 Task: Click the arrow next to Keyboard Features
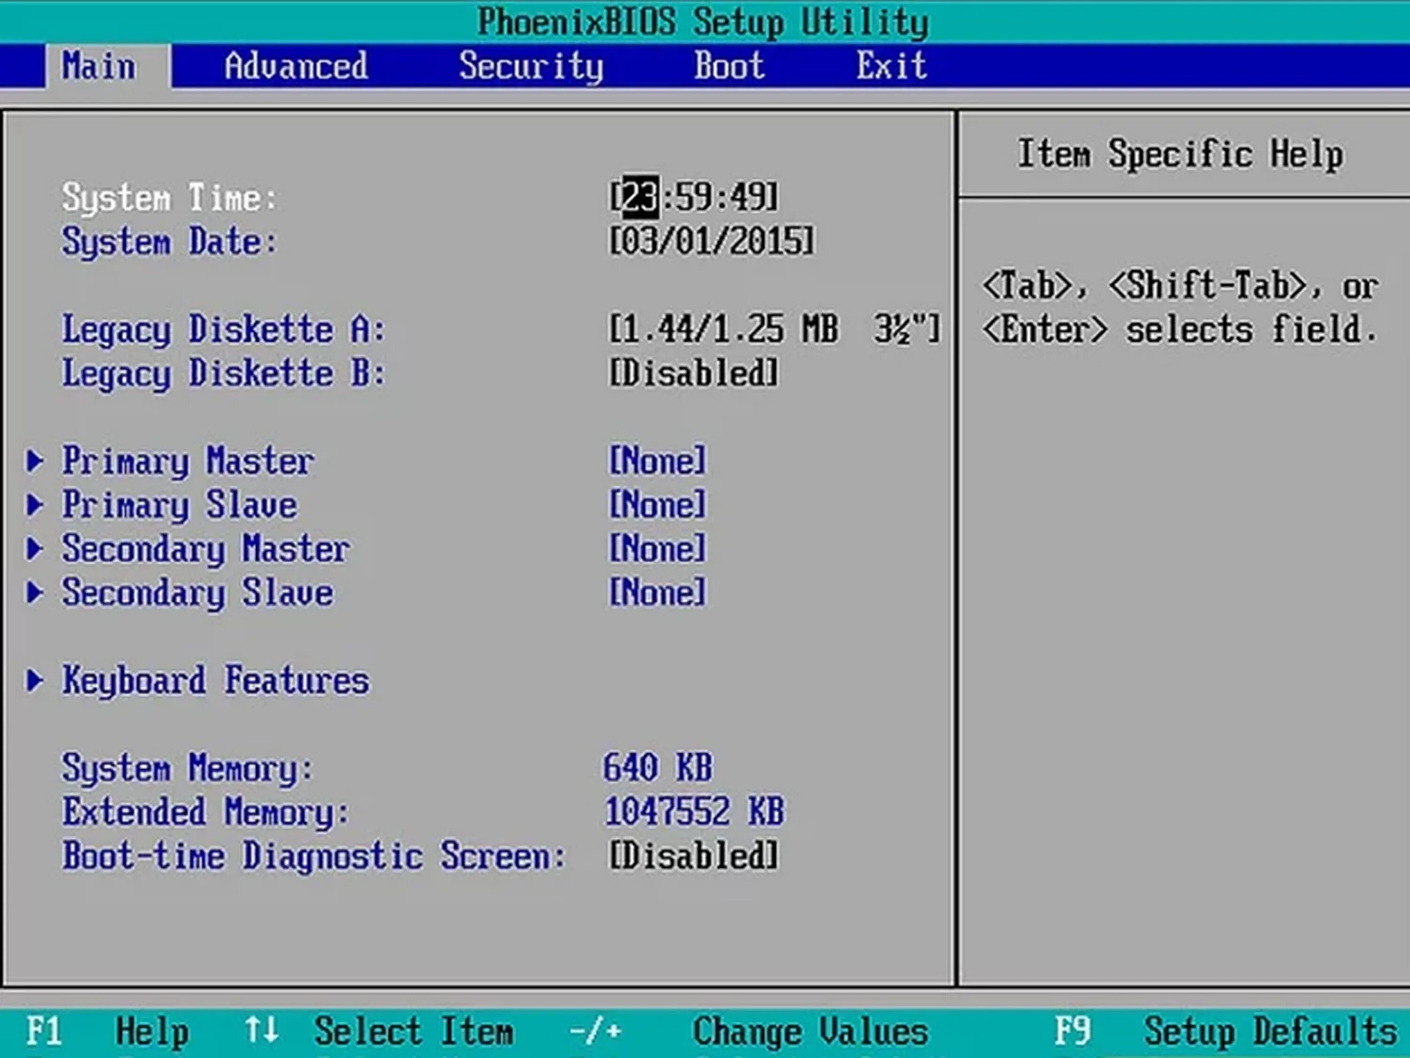tap(35, 680)
